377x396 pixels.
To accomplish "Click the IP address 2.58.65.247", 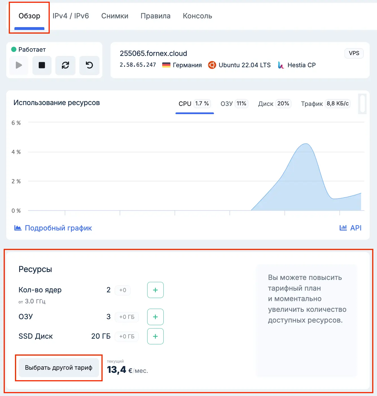I will pyautogui.click(x=138, y=65).
